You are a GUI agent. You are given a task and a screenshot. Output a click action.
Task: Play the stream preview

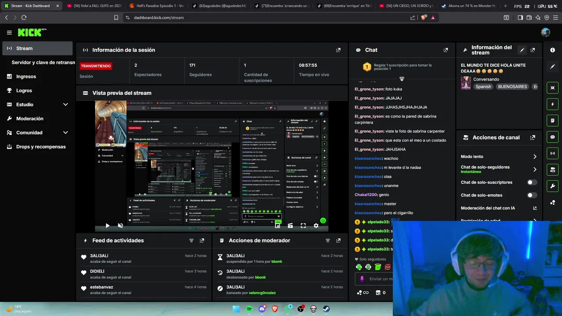coord(108,226)
